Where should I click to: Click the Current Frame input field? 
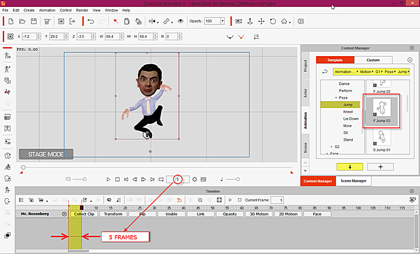click(277, 200)
